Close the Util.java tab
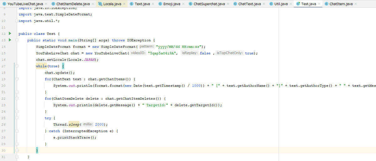The width and height of the screenshot is (376, 161). pos(291,4)
